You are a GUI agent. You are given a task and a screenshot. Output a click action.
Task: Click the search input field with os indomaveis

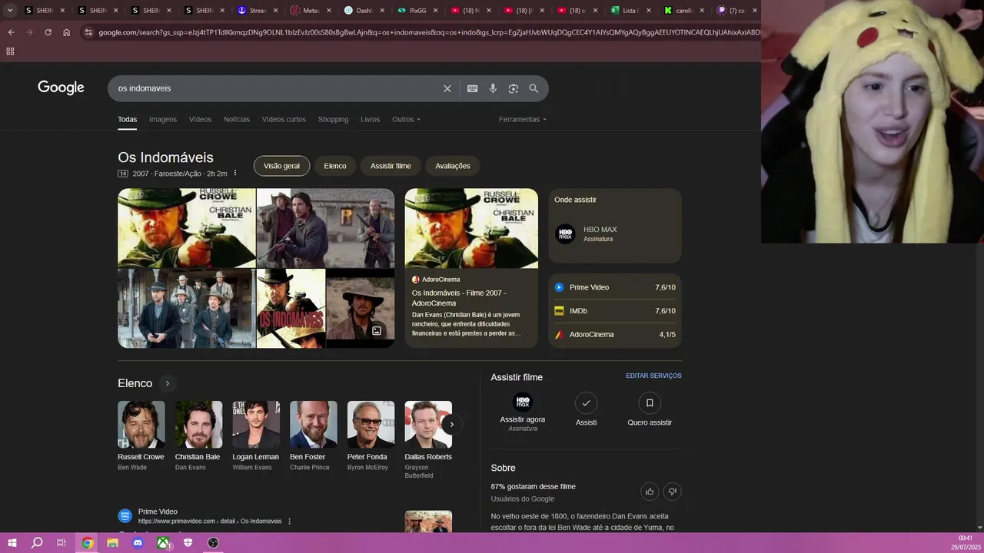pos(277,88)
